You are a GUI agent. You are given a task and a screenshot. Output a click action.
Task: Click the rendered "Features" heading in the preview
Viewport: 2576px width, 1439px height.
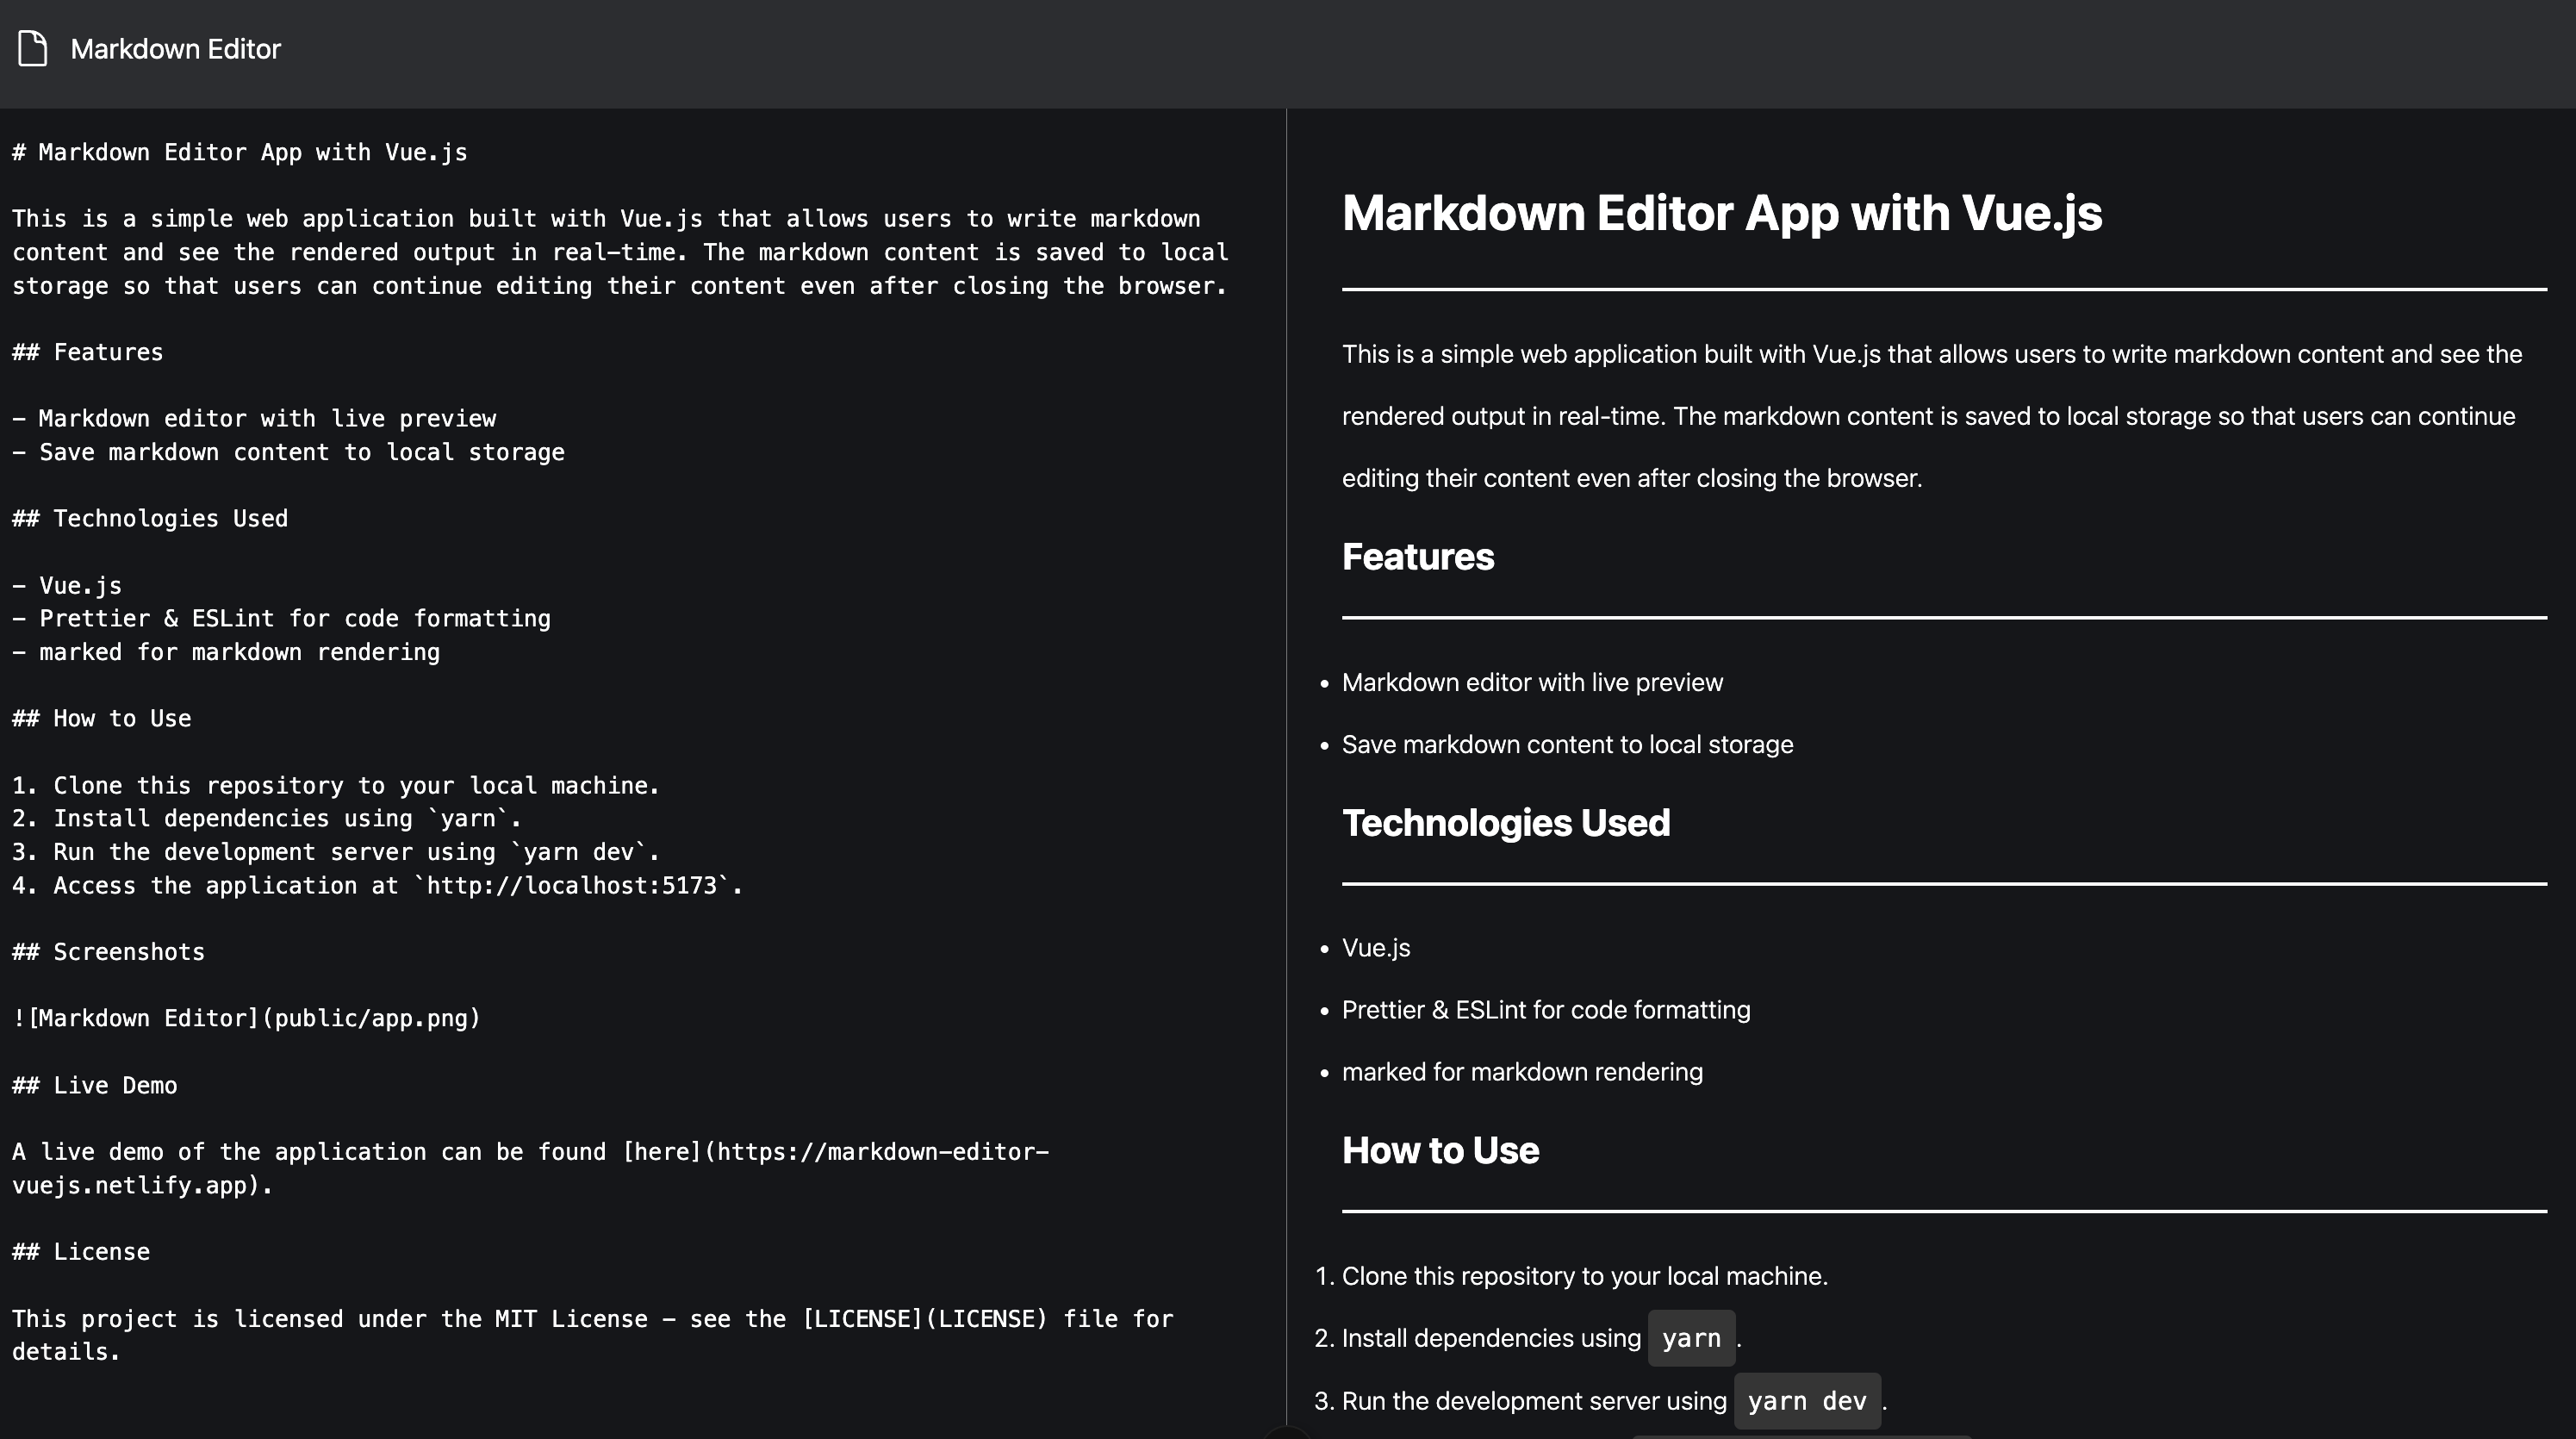1418,557
